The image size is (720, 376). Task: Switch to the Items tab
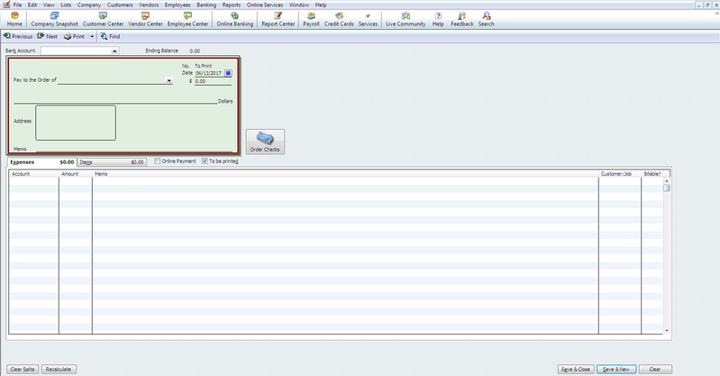coord(110,161)
